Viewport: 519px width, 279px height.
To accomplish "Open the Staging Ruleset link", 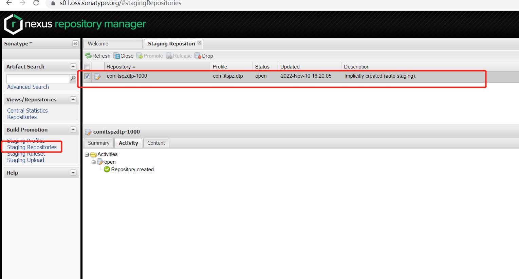I will point(26,154).
